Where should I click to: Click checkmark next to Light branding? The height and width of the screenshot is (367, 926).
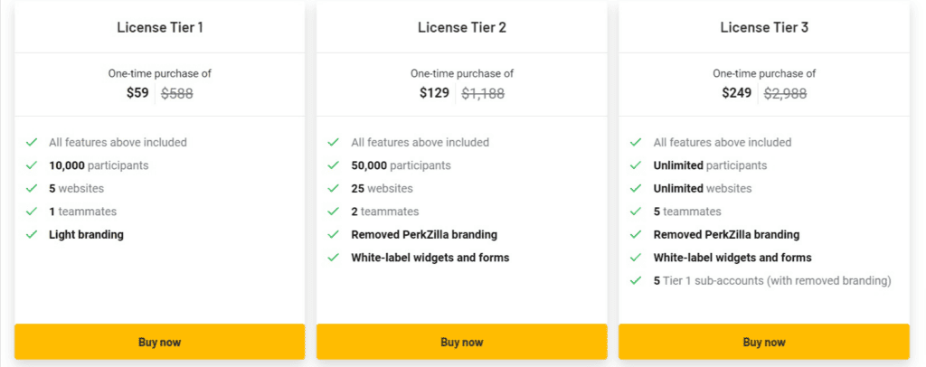[x=32, y=234]
